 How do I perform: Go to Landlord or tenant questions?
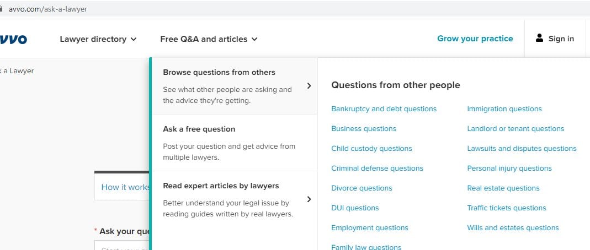click(515, 129)
